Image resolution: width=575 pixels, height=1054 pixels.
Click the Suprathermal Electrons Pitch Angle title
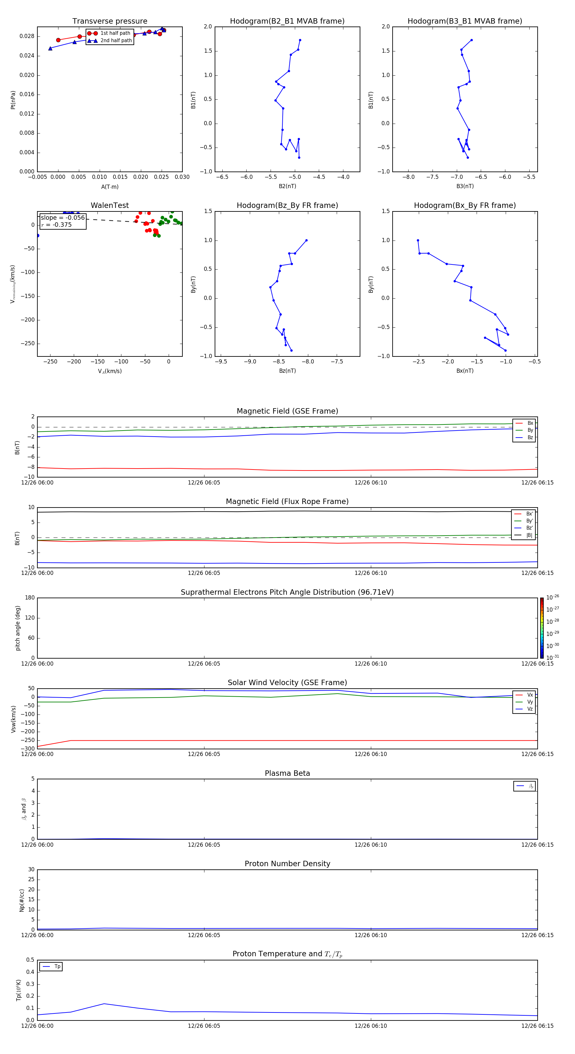pyautogui.click(x=287, y=592)
